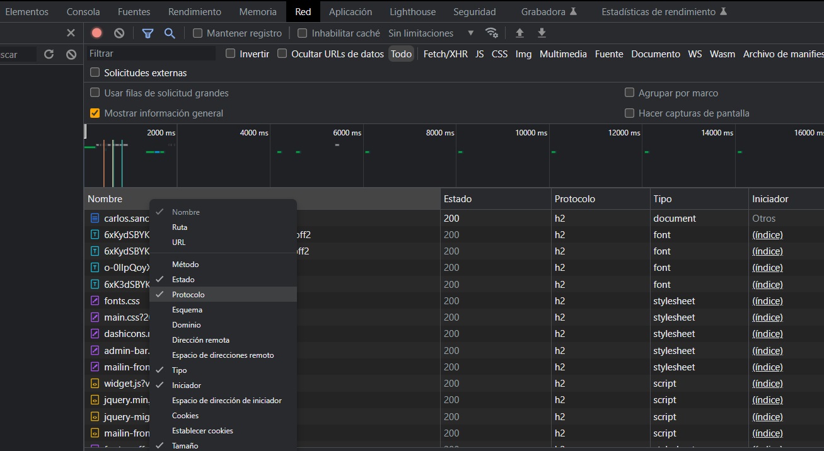Click the 4000 ms mark on the timeline overview

[x=254, y=133]
